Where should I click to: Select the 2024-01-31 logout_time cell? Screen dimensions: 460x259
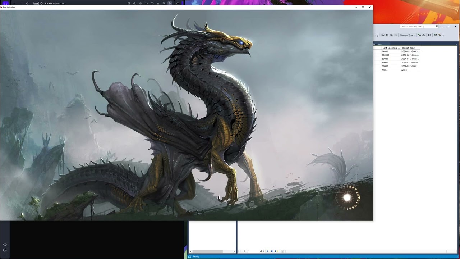pos(410,59)
